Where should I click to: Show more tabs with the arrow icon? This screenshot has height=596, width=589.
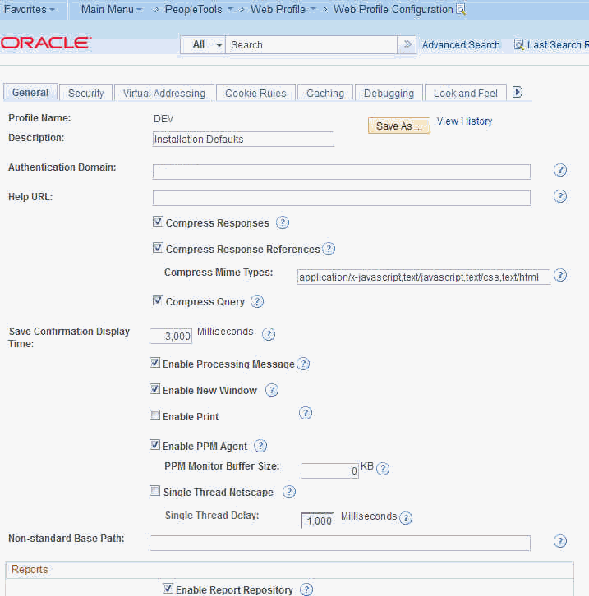click(x=518, y=92)
